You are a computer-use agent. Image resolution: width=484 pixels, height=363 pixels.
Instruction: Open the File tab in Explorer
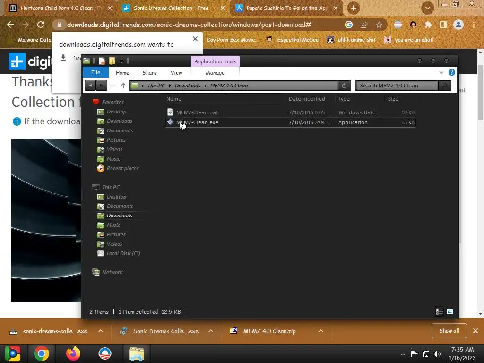pyautogui.click(x=95, y=72)
